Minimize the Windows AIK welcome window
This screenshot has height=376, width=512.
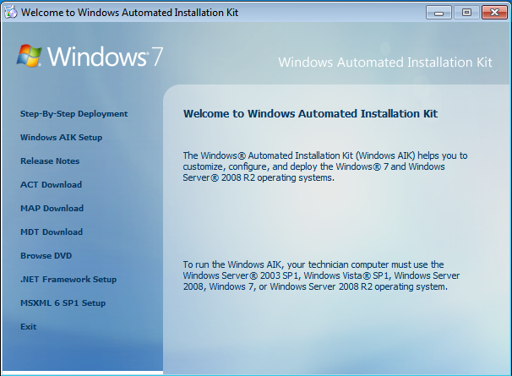point(438,13)
